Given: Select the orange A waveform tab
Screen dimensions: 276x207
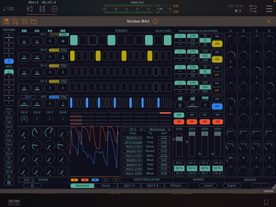Looking at the screenshot, I should (85, 180).
